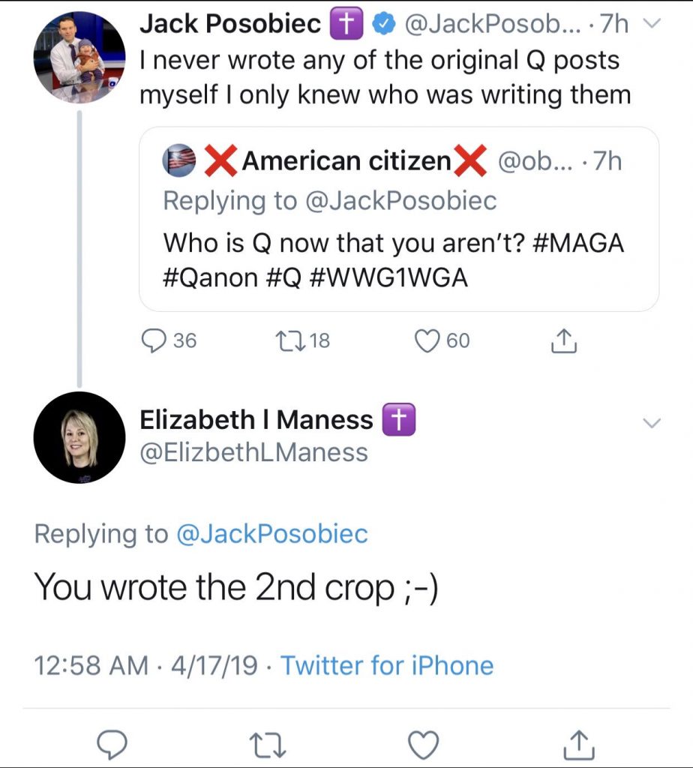This screenshot has height=768, width=693.
Task: Click the Elizabeth I Maness display name
Action: 256,420
